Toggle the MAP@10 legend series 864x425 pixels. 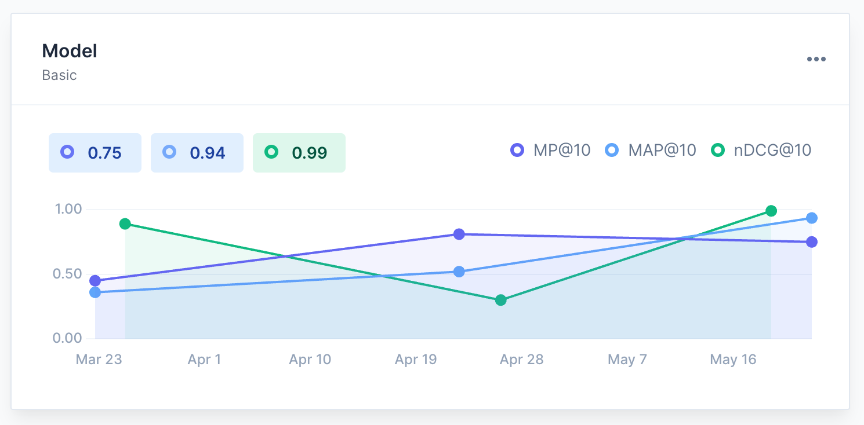click(651, 151)
